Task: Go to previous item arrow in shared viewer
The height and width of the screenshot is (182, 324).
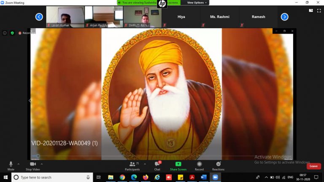Action: point(30,101)
